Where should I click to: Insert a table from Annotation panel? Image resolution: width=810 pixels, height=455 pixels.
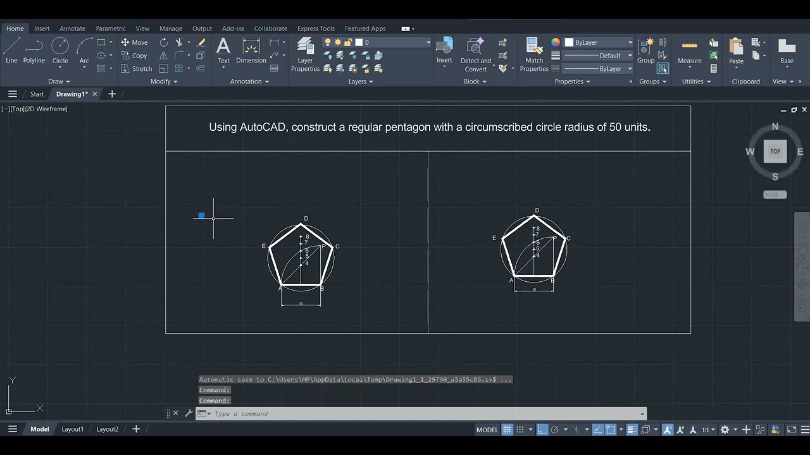(275, 69)
